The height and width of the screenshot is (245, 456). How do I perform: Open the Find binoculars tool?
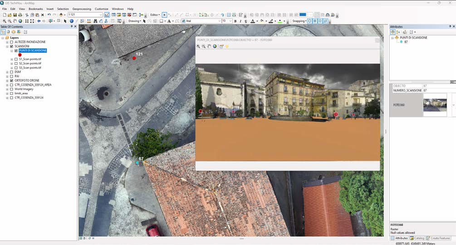(95, 21)
